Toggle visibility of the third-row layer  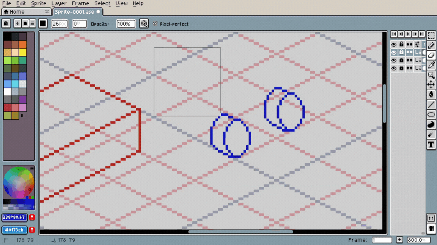394,60
